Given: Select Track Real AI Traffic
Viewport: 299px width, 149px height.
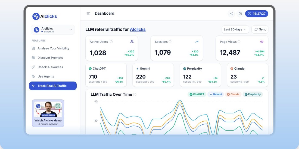Looking at the screenshot, I should coord(53,86).
